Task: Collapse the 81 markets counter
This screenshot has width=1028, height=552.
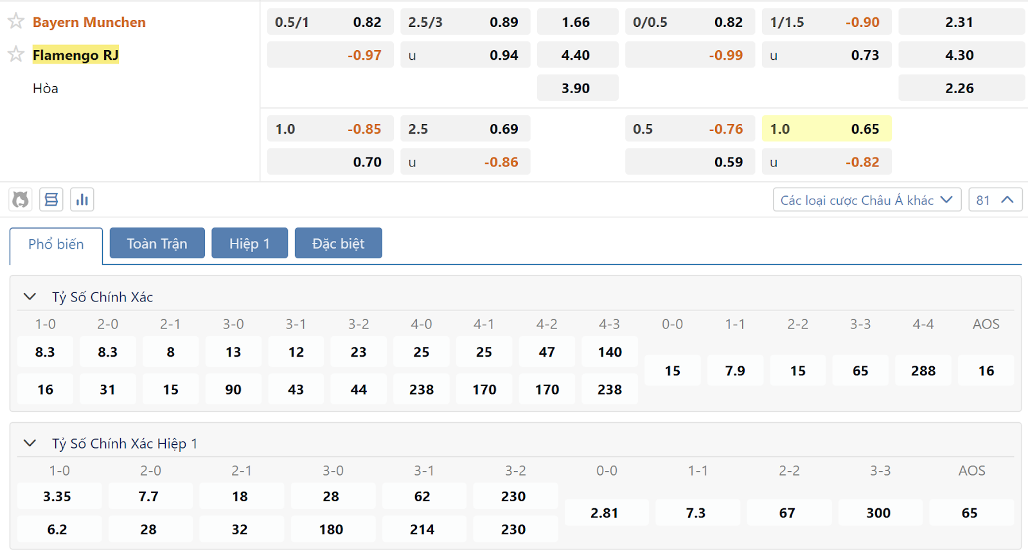Action: pyautogui.click(x=995, y=200)
